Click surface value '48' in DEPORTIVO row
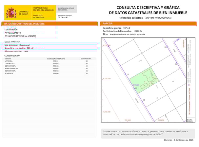The height and width of the screenshot is (147, 199). (x=87, y=63)
